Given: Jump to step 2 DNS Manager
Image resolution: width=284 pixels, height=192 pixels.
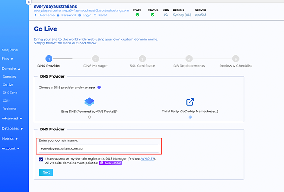Looking at the screenshot, I should (96, 59).
